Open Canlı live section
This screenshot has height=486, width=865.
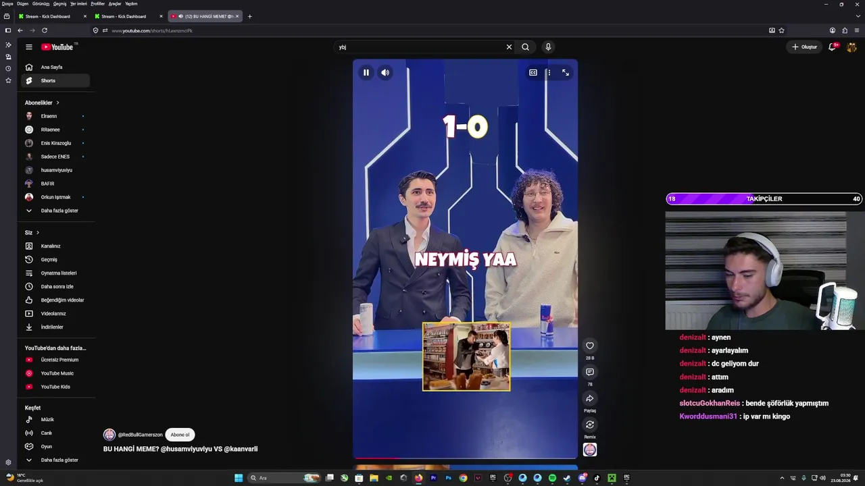click(54, 433)
